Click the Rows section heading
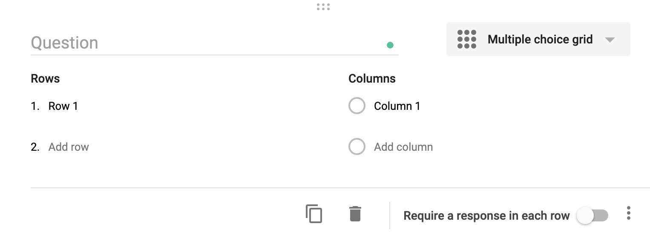Viewport: 650px width, 241px height. (x=45, y=79)
